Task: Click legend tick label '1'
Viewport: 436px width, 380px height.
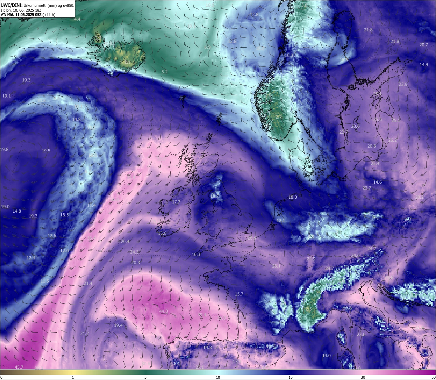Action: click(73, 377)
